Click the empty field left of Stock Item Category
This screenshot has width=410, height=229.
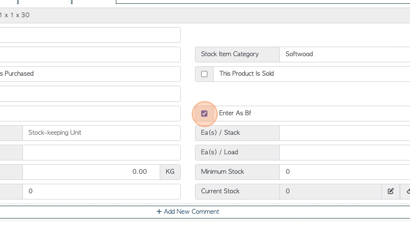tap(90, 55)
